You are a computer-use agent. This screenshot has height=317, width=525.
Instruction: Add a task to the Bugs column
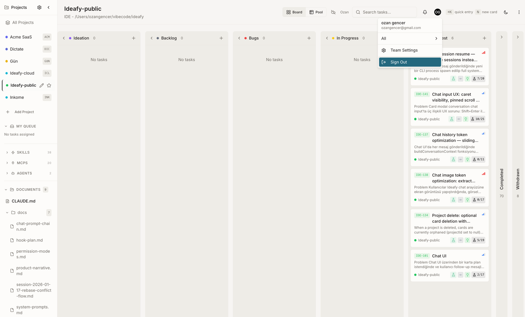[x=309, y=38]
